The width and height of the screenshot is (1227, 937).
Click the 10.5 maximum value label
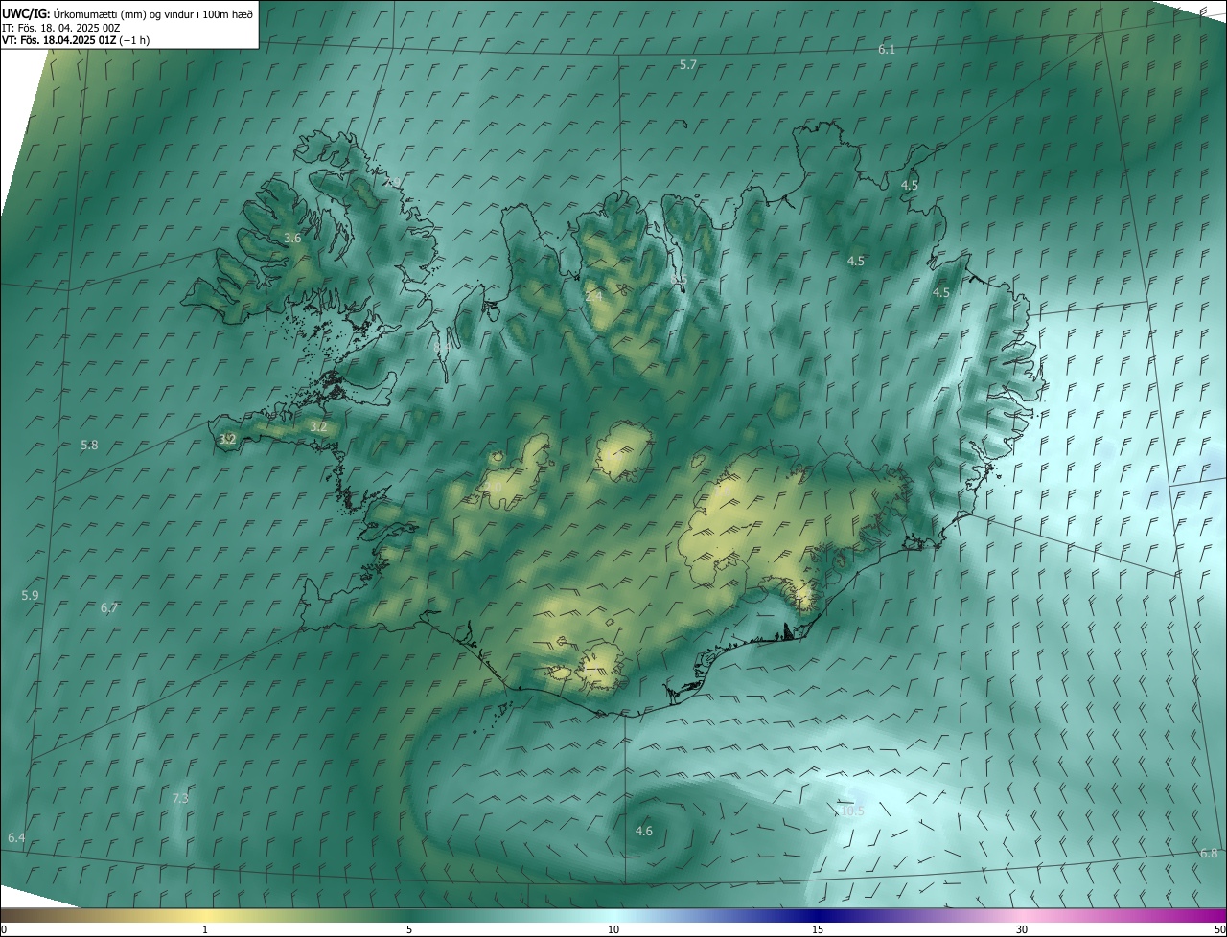coord(851,811)
